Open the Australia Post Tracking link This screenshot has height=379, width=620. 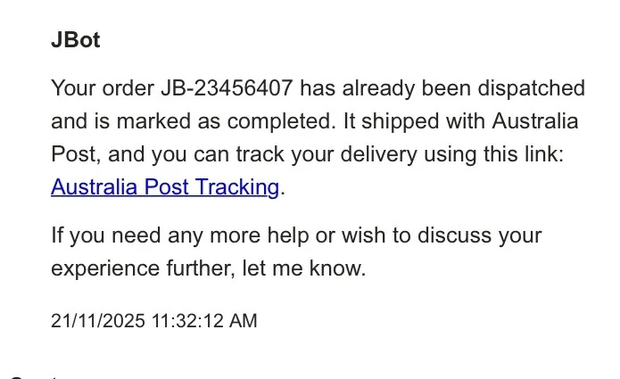click(x=165, y=187)
